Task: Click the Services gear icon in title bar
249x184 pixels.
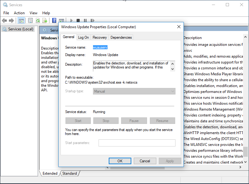Action: tap(5, 5)
